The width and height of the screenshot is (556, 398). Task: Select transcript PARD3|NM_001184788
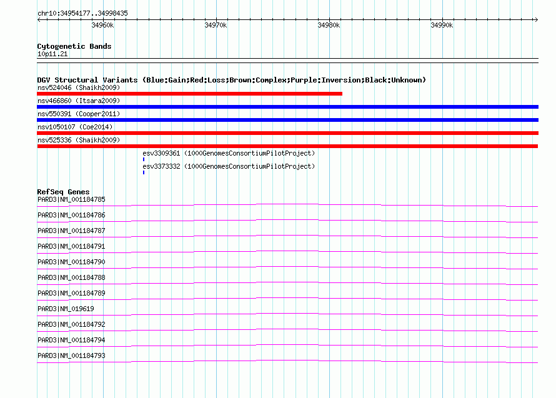pyautogui.click(x=71, y=278)
